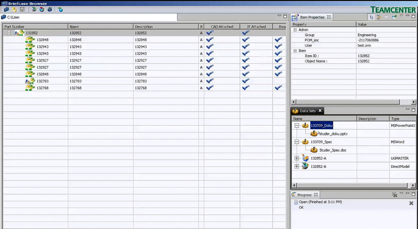Collapse the 133709_Spec dataset node
The height and width of the screenshot is (229, 418).
tap(297, 142)
